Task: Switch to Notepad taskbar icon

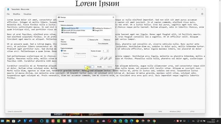Action: coord(47,121)
